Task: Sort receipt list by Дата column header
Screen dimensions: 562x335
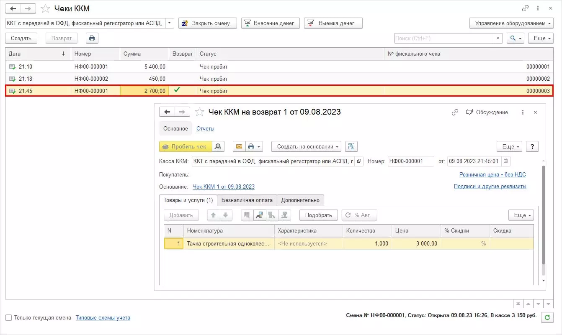Action: [x=38, y=54]
